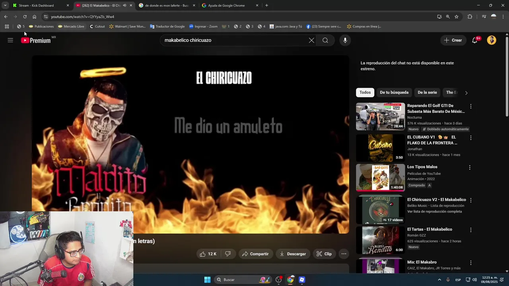Open Publicaciones bookmark
509x286 pixels.
coord(41,27)
